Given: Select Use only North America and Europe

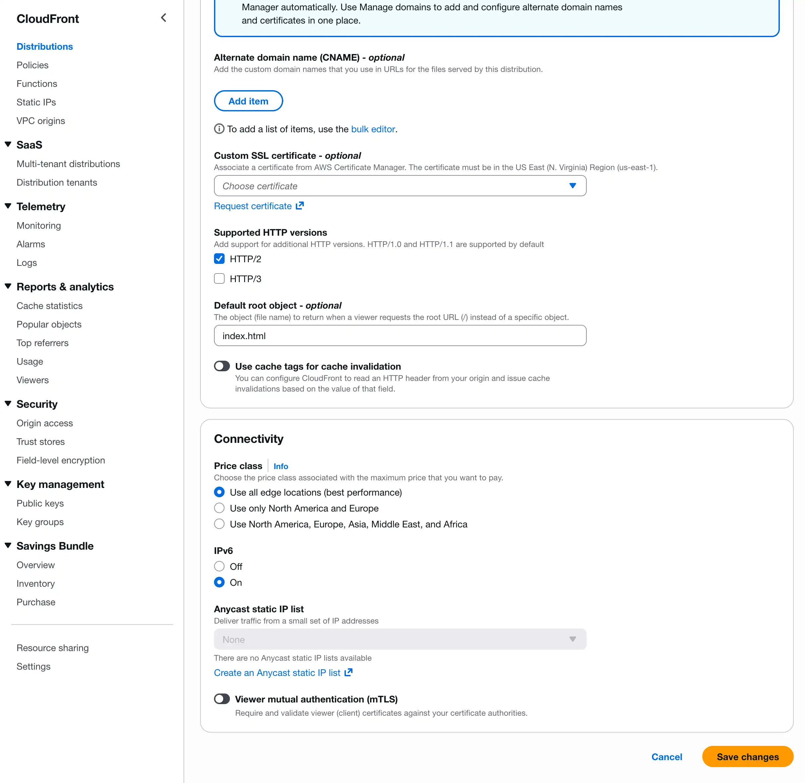Looking at the screenshot, I should (x=219, y=508).
